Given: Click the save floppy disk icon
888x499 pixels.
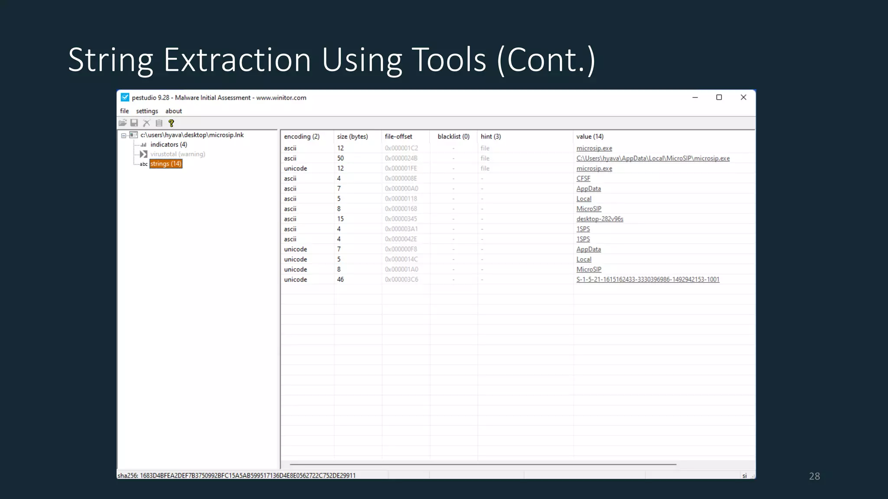Looking at the screenshot, I should (134, 123).
